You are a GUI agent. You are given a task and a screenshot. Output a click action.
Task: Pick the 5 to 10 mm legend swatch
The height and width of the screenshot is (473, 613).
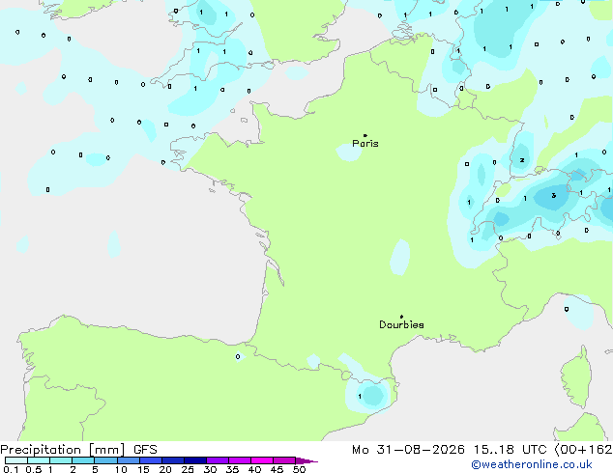(105, 460)
